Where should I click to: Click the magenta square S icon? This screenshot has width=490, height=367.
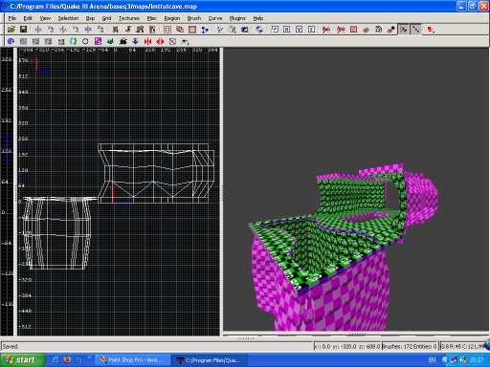(98, 41)
